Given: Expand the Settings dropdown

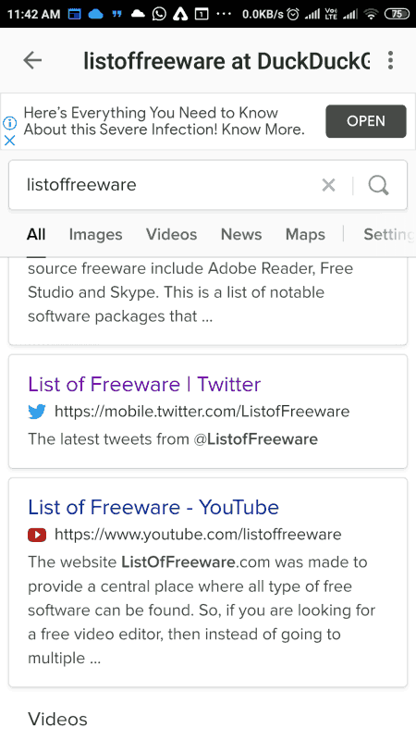Looking at the screenshot, I should point(389,235).
